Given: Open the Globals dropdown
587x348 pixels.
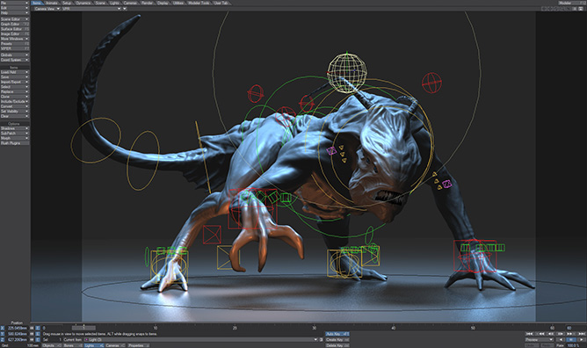Looking at the screenshot, I should 15,54.
